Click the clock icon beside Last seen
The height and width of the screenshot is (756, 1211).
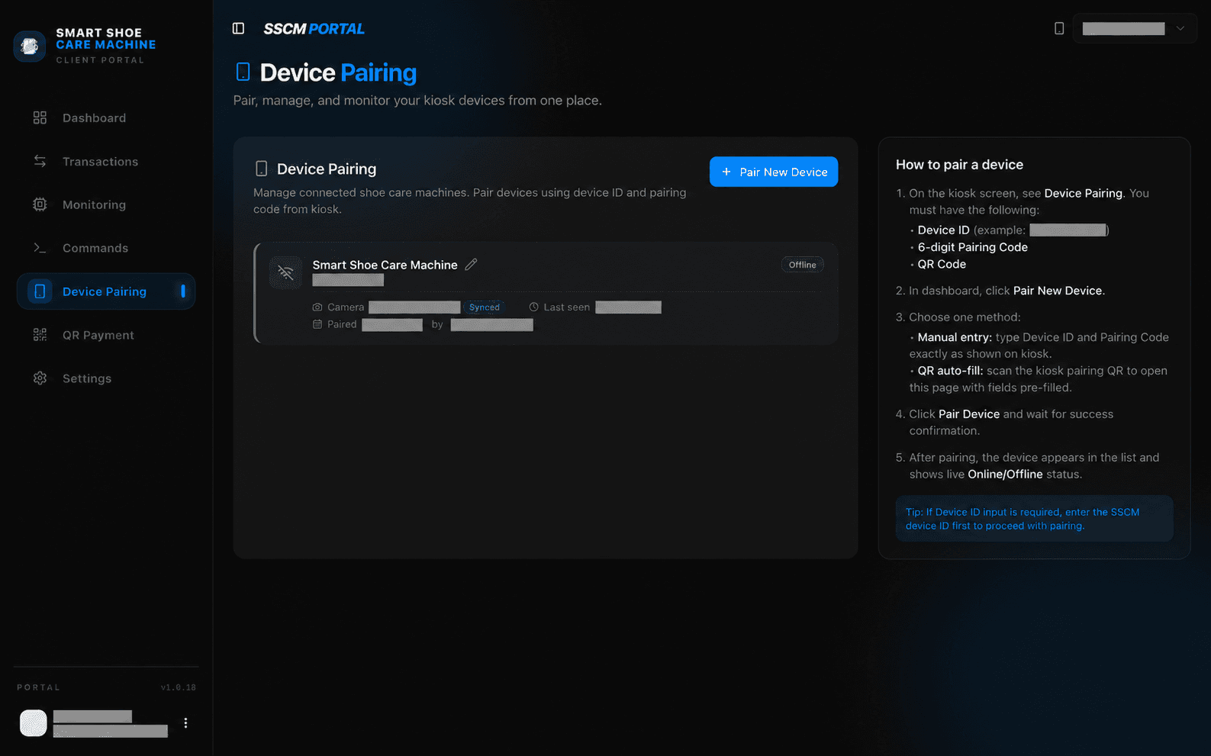tap(534, 307)
